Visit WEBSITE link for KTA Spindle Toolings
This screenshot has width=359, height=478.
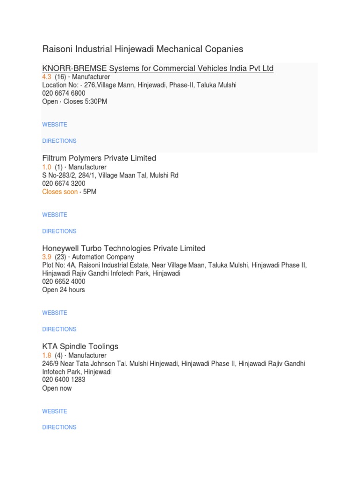point(55,411)
